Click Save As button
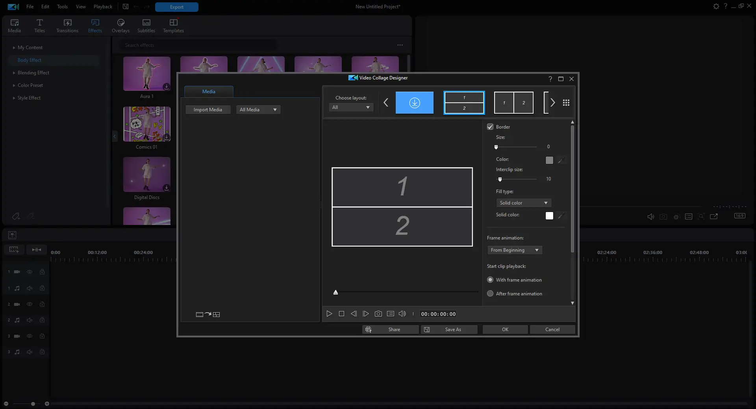The height and width of the screenshot is (409, 756). click(449, 330)
